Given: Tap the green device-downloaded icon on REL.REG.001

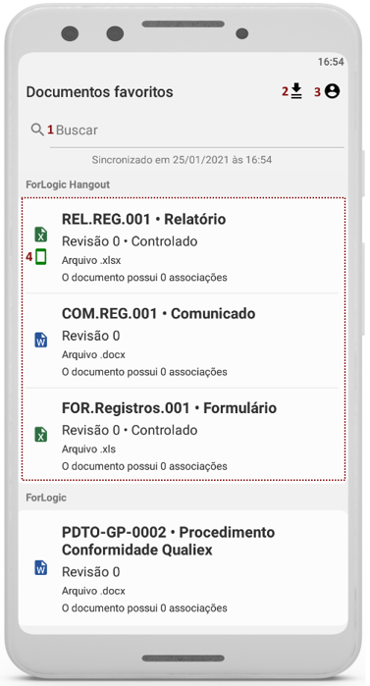Looking at the screenshot, I should click(40, 257).
